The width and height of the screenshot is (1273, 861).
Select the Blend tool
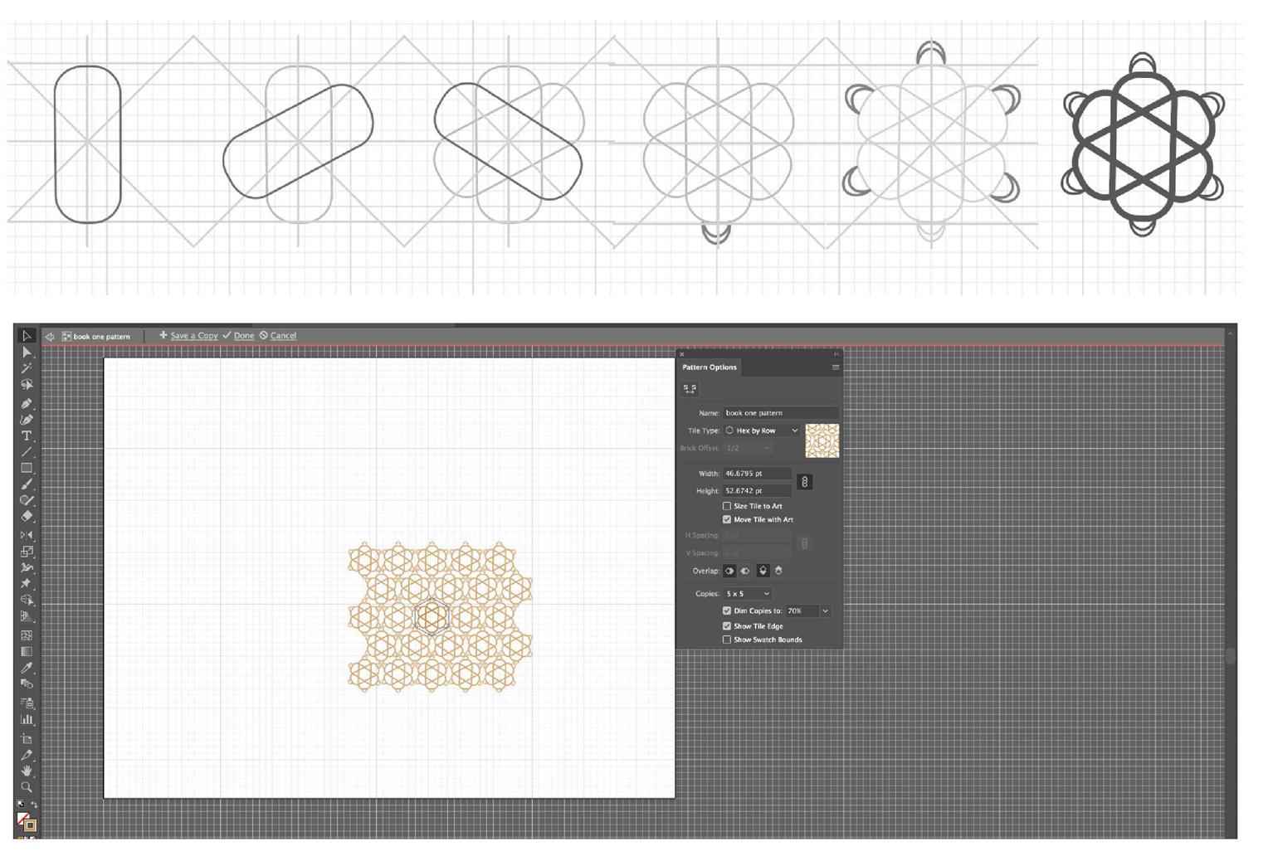pyautogui.click(x=27, y=684)
